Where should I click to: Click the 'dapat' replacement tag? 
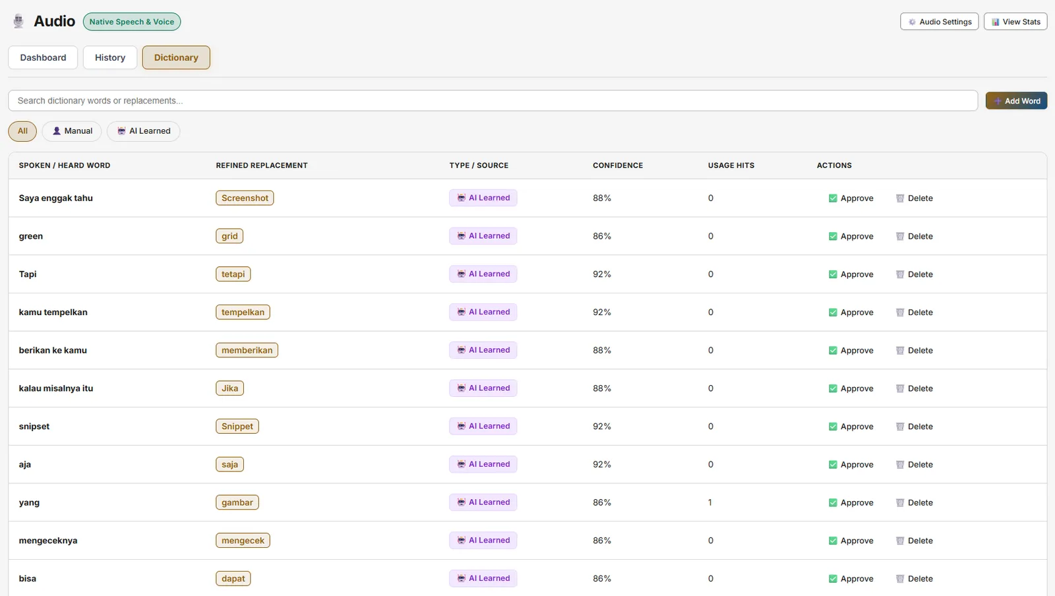coord(233,579)
